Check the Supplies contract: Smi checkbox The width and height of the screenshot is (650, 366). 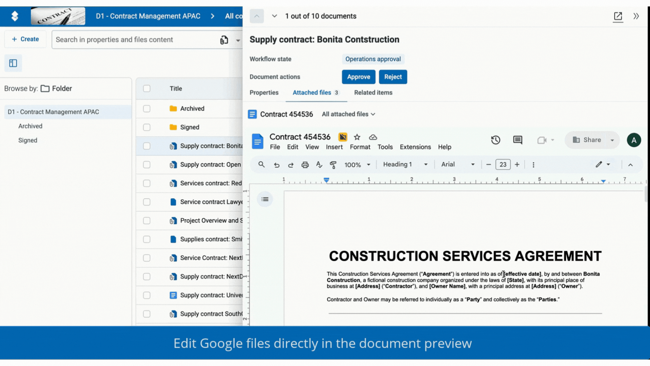pos(147,239)
